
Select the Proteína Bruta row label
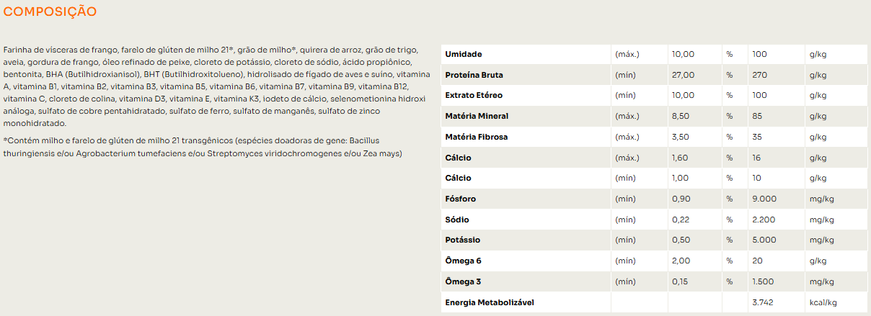[474, 75]
